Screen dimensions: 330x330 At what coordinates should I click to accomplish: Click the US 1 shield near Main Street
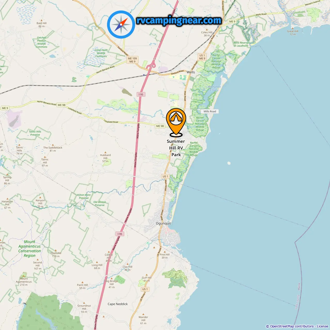click(165, 177)
